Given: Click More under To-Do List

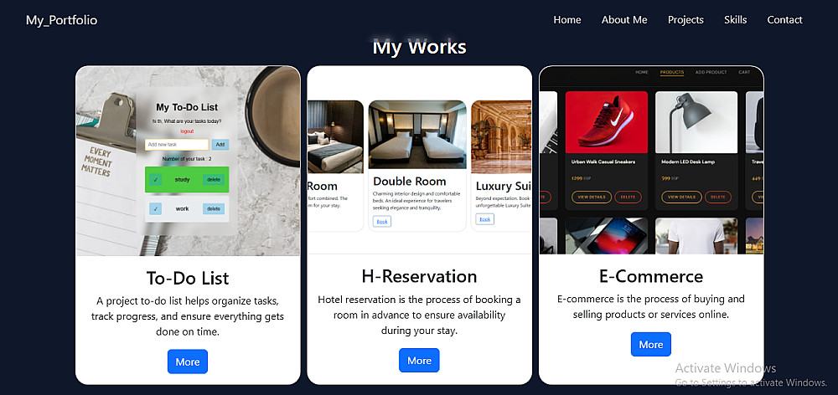Looking at the screenshot, I should click(188, 362).
